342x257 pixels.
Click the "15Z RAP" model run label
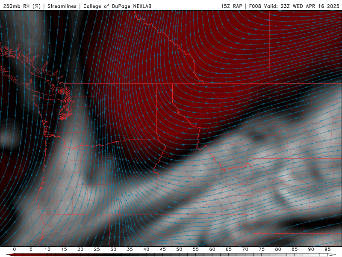(232, 6)
